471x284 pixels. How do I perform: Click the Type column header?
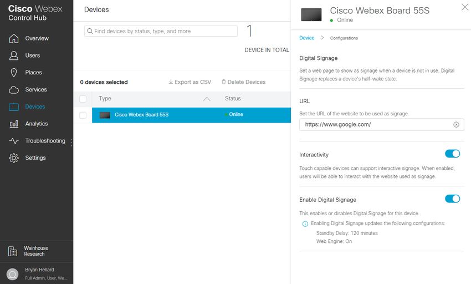click(x=105, y=98)
